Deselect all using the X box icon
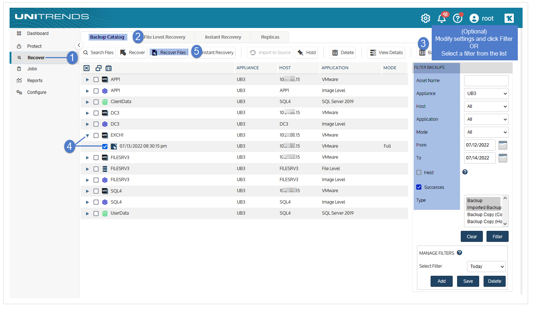534x310 pixels. coord(86,68)
